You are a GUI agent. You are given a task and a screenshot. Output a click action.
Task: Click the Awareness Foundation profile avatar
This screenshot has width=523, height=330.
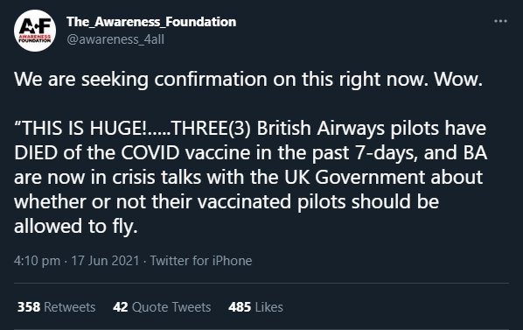[x=35, y=31]
